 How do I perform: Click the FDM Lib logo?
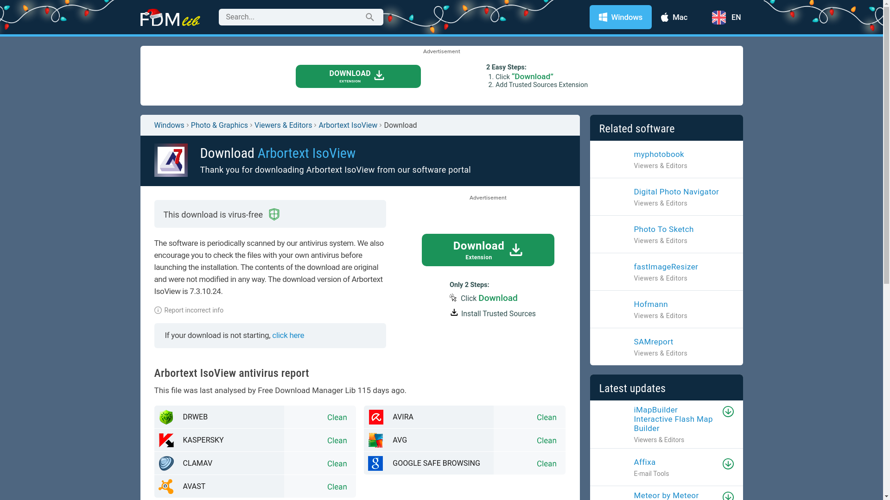(x=170, y=18)
